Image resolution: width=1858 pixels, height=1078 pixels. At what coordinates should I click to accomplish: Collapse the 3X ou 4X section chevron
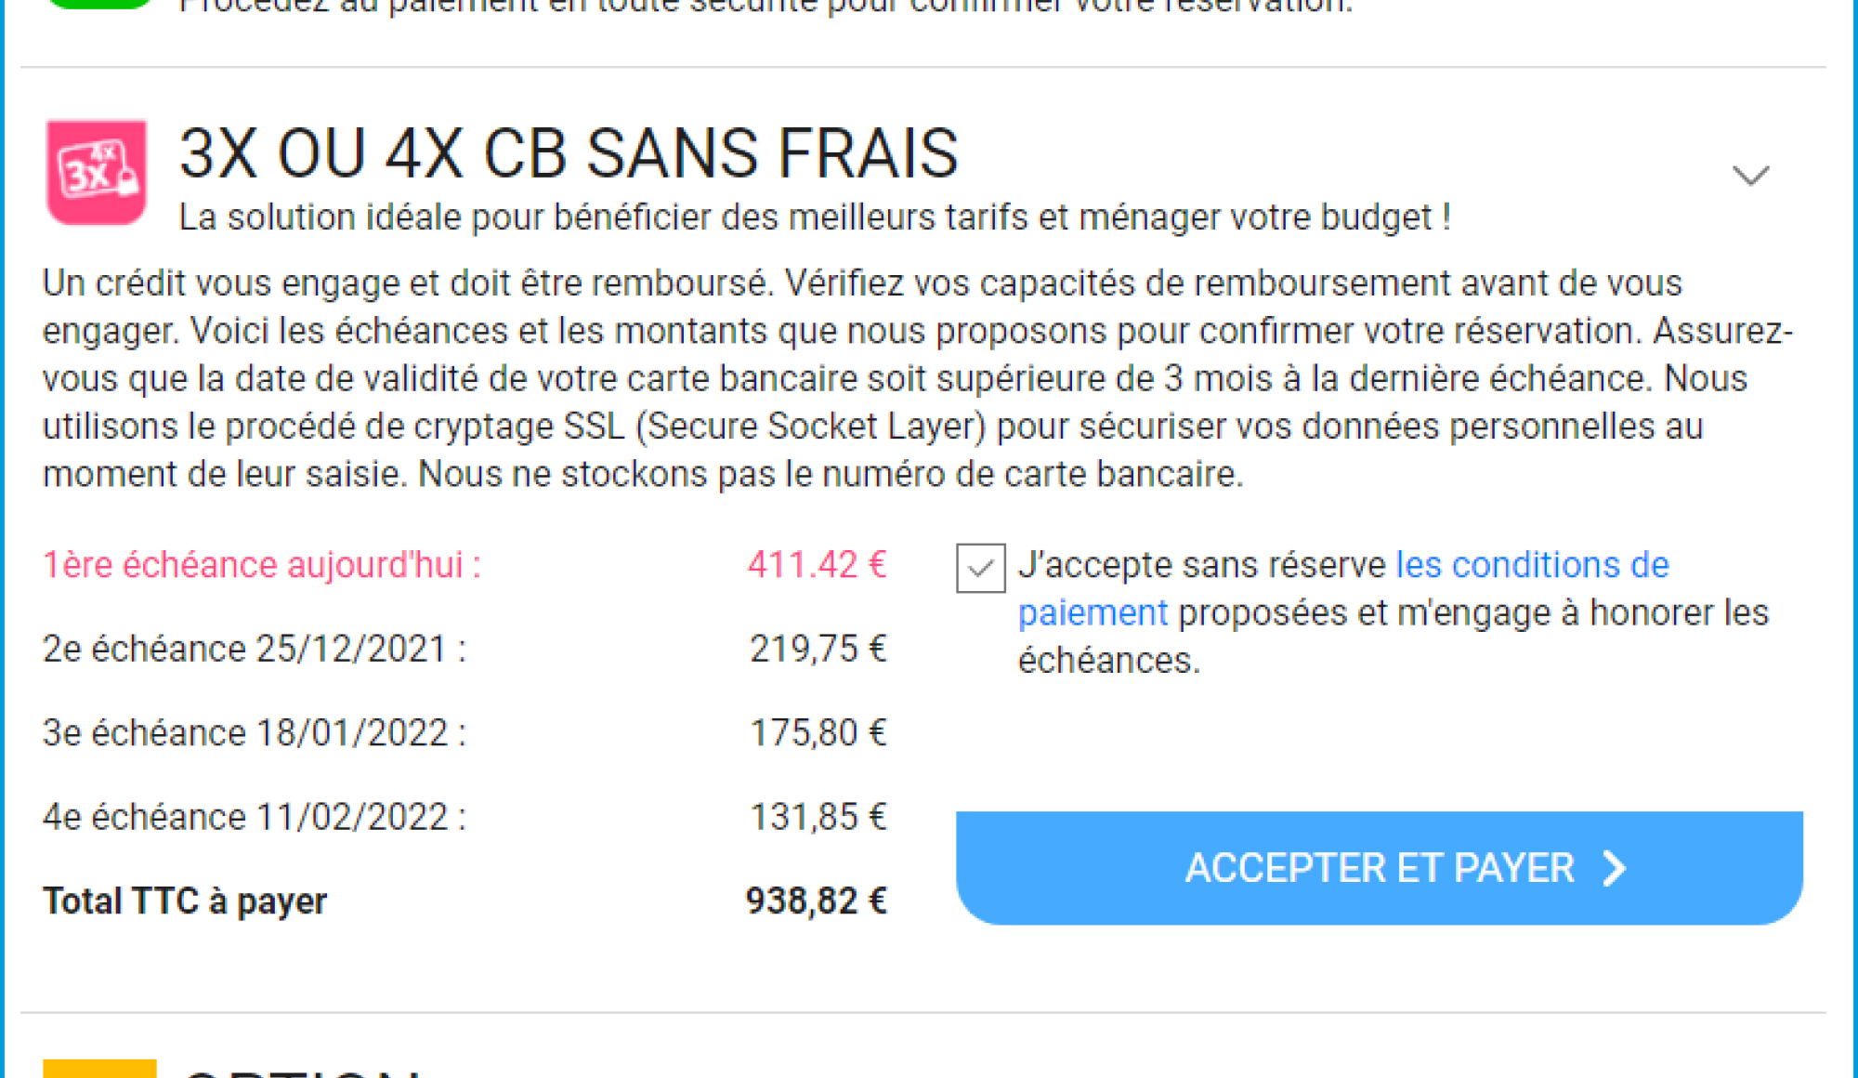pos(1750,176)
